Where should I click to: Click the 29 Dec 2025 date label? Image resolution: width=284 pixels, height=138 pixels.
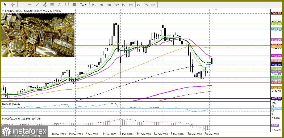click(76, 134)
